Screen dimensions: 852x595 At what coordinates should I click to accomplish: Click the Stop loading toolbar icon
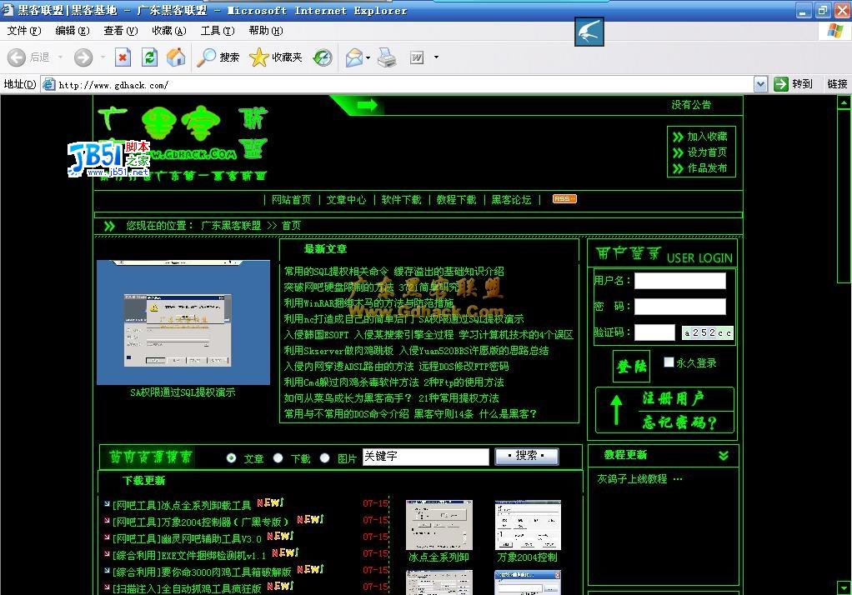tap(123, 57)
